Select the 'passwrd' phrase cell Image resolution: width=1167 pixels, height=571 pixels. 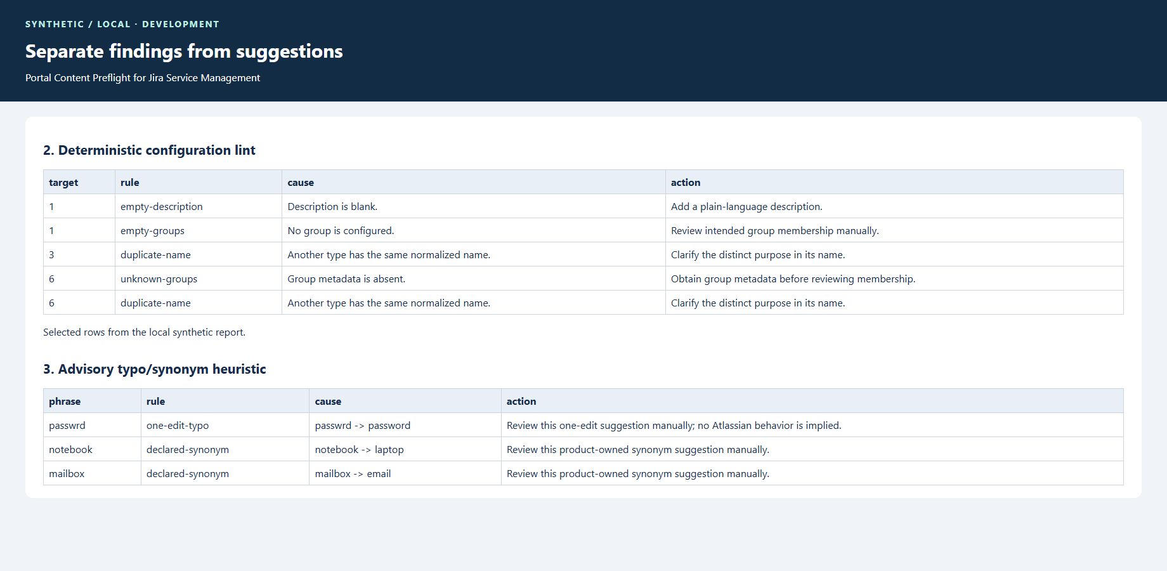[x=92, y=425]
